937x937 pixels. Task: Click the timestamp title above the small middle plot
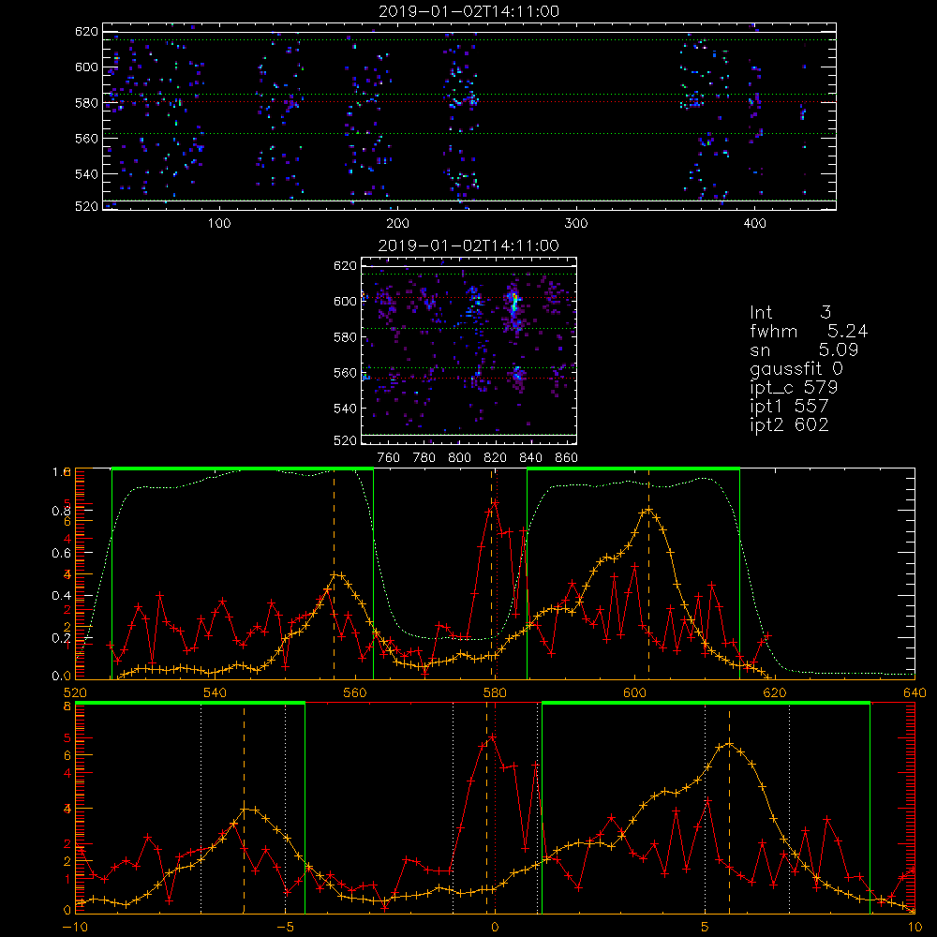point(469,245)
